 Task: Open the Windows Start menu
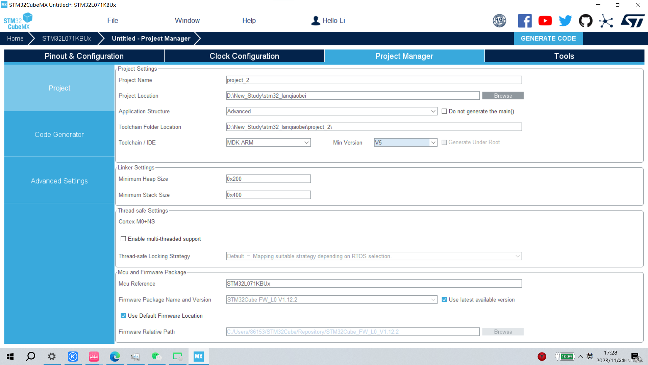[10, 357]
